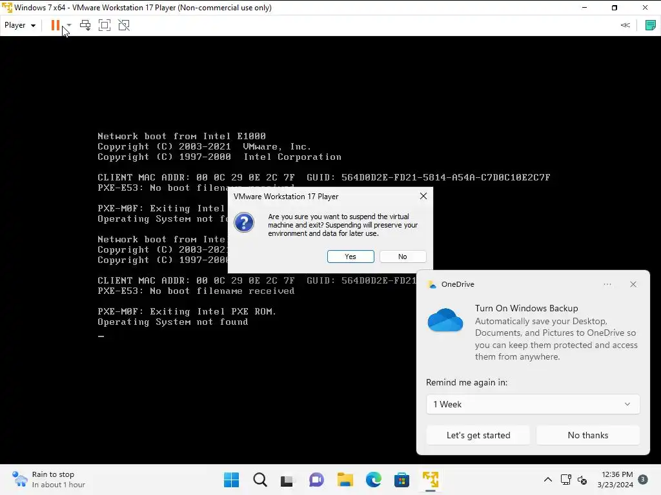Click the question mark icon in dialog
The width and height of the screenshot is (661, 495).
[x=244, y=222]
